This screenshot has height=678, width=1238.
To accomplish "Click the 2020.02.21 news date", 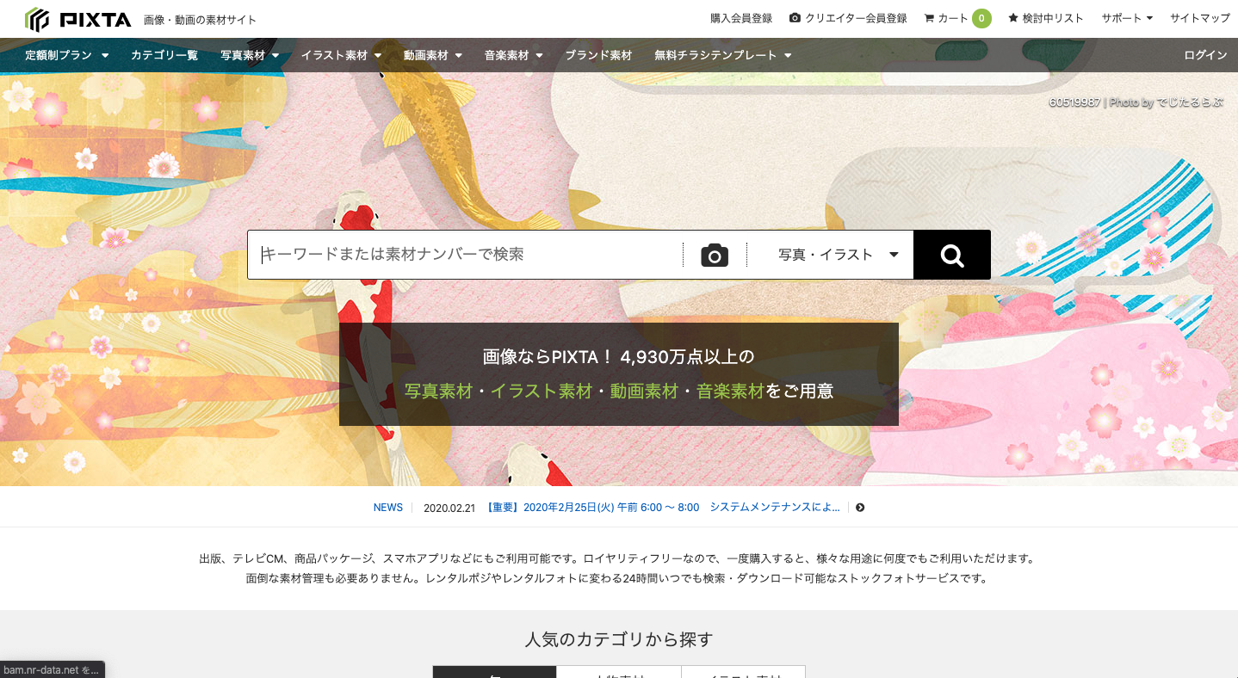I will pos(449,508).
